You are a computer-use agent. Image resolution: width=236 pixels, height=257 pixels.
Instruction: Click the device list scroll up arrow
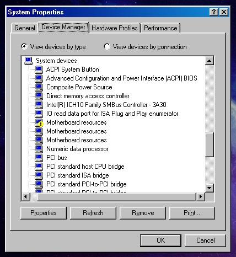pos(210,61)
